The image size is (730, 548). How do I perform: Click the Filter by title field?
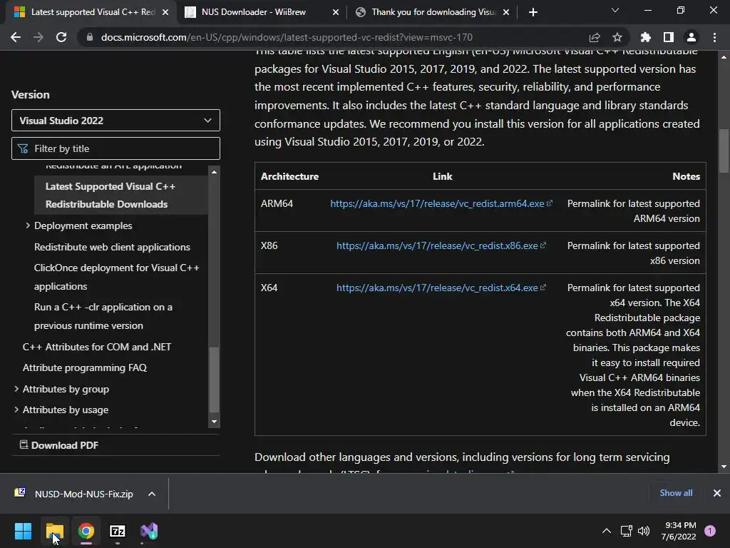coord(115,148)
